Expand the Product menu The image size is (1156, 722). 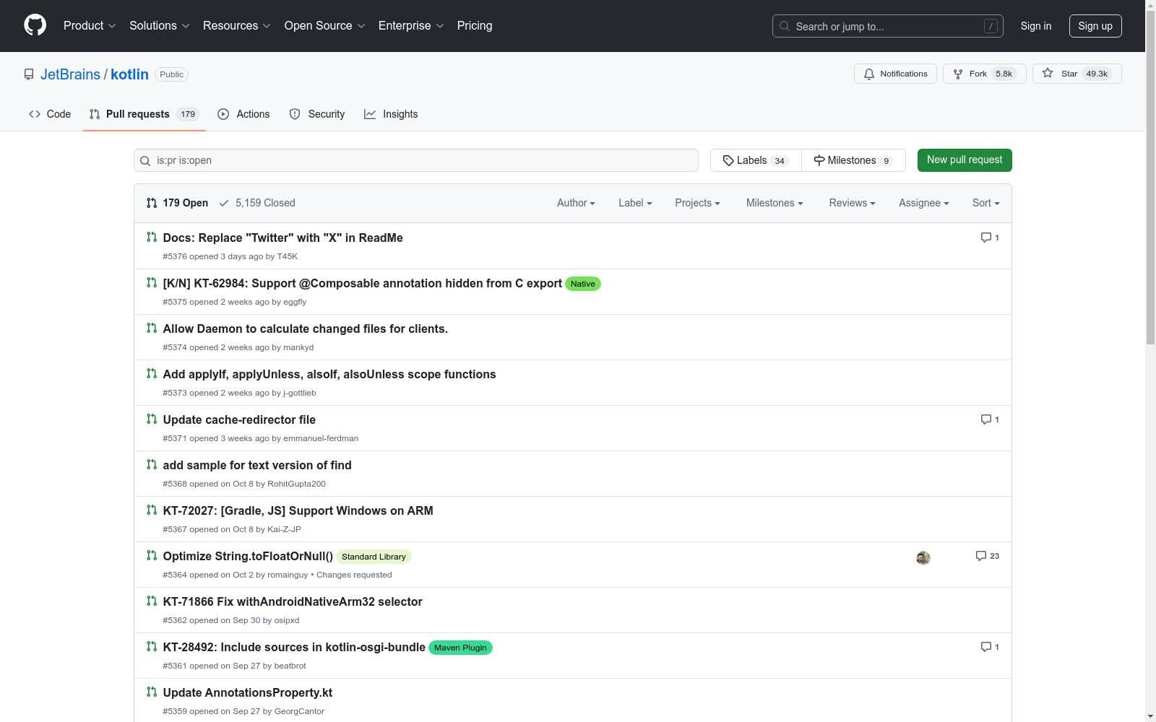tap(90, 26)
